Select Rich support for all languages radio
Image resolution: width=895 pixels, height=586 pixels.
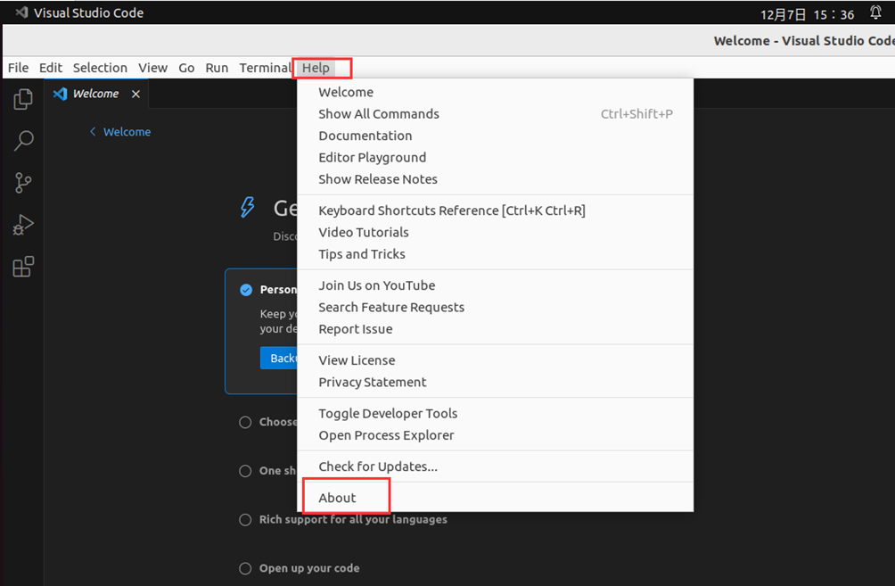[245, 520]
